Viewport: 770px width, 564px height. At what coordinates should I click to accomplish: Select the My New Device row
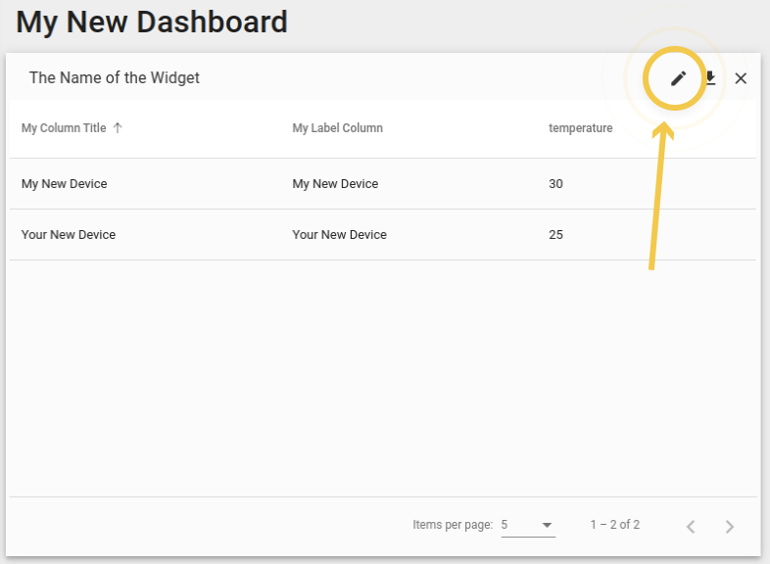382,183
